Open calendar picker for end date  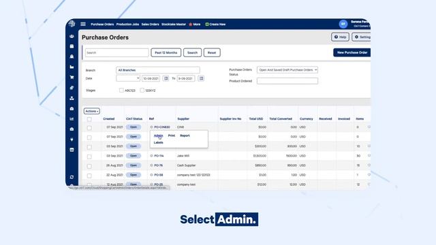pos(201,79)
